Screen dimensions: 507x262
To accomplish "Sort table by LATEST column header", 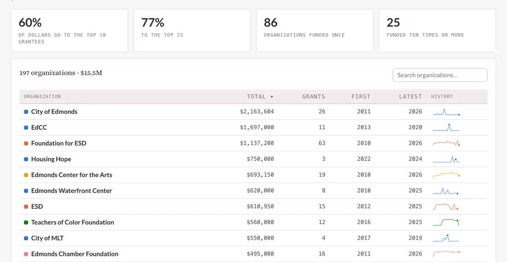I will [x=410, y=97].
